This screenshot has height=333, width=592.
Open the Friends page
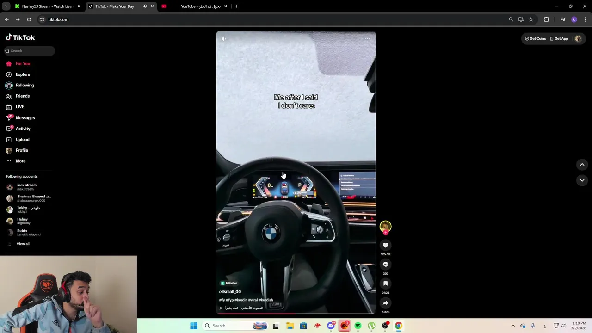(x=18, y=96)
